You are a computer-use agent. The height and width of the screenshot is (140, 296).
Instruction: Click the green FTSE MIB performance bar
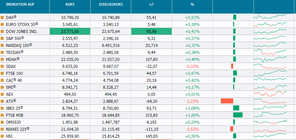(238, 115)
